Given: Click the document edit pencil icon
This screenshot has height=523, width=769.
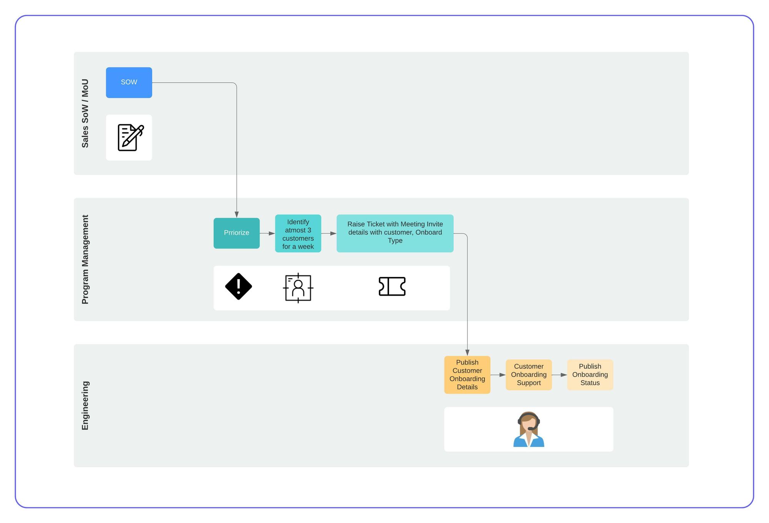Looking at the screenshot, I should coord(130,137).
